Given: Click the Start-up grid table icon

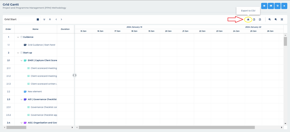Looking at the screenshot, I should 21,53.
